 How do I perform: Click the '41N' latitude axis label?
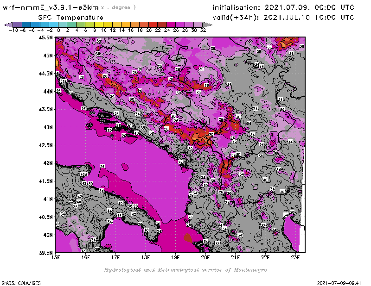click(x=48, y=199)
